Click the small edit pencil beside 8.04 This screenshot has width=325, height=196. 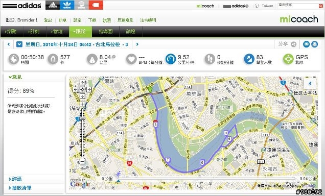pos(114,57)
